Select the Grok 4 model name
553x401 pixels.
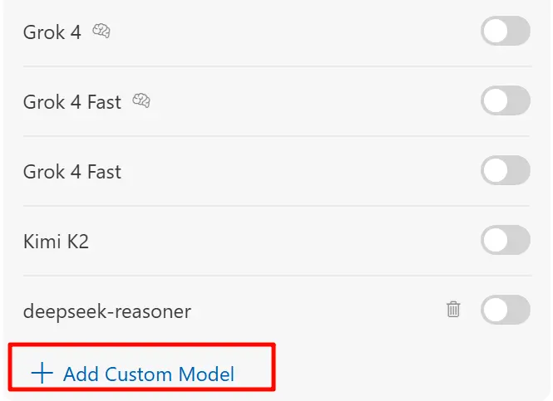coord(52,33)
